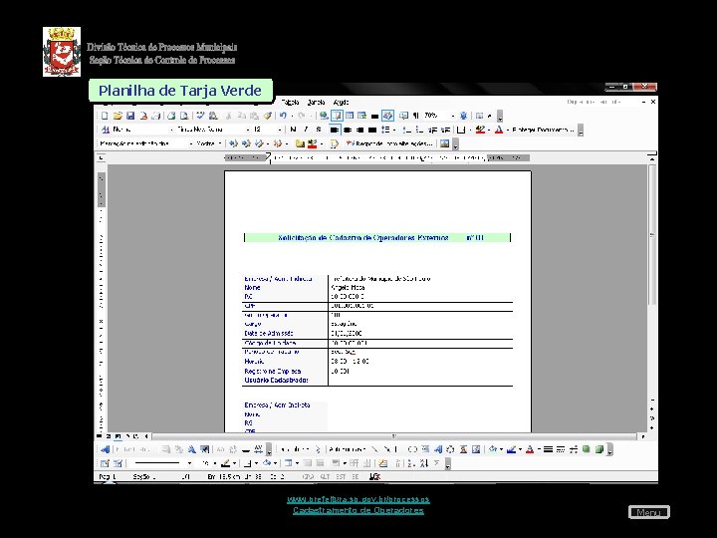Screen dimensions: 717x538
Task: Open the Janela menu
Action: click(x=316, y=102)
